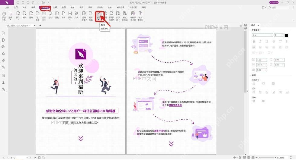
Task: Switch to the Protect (保护) ribbon tab
Action: tap(81, 7)
